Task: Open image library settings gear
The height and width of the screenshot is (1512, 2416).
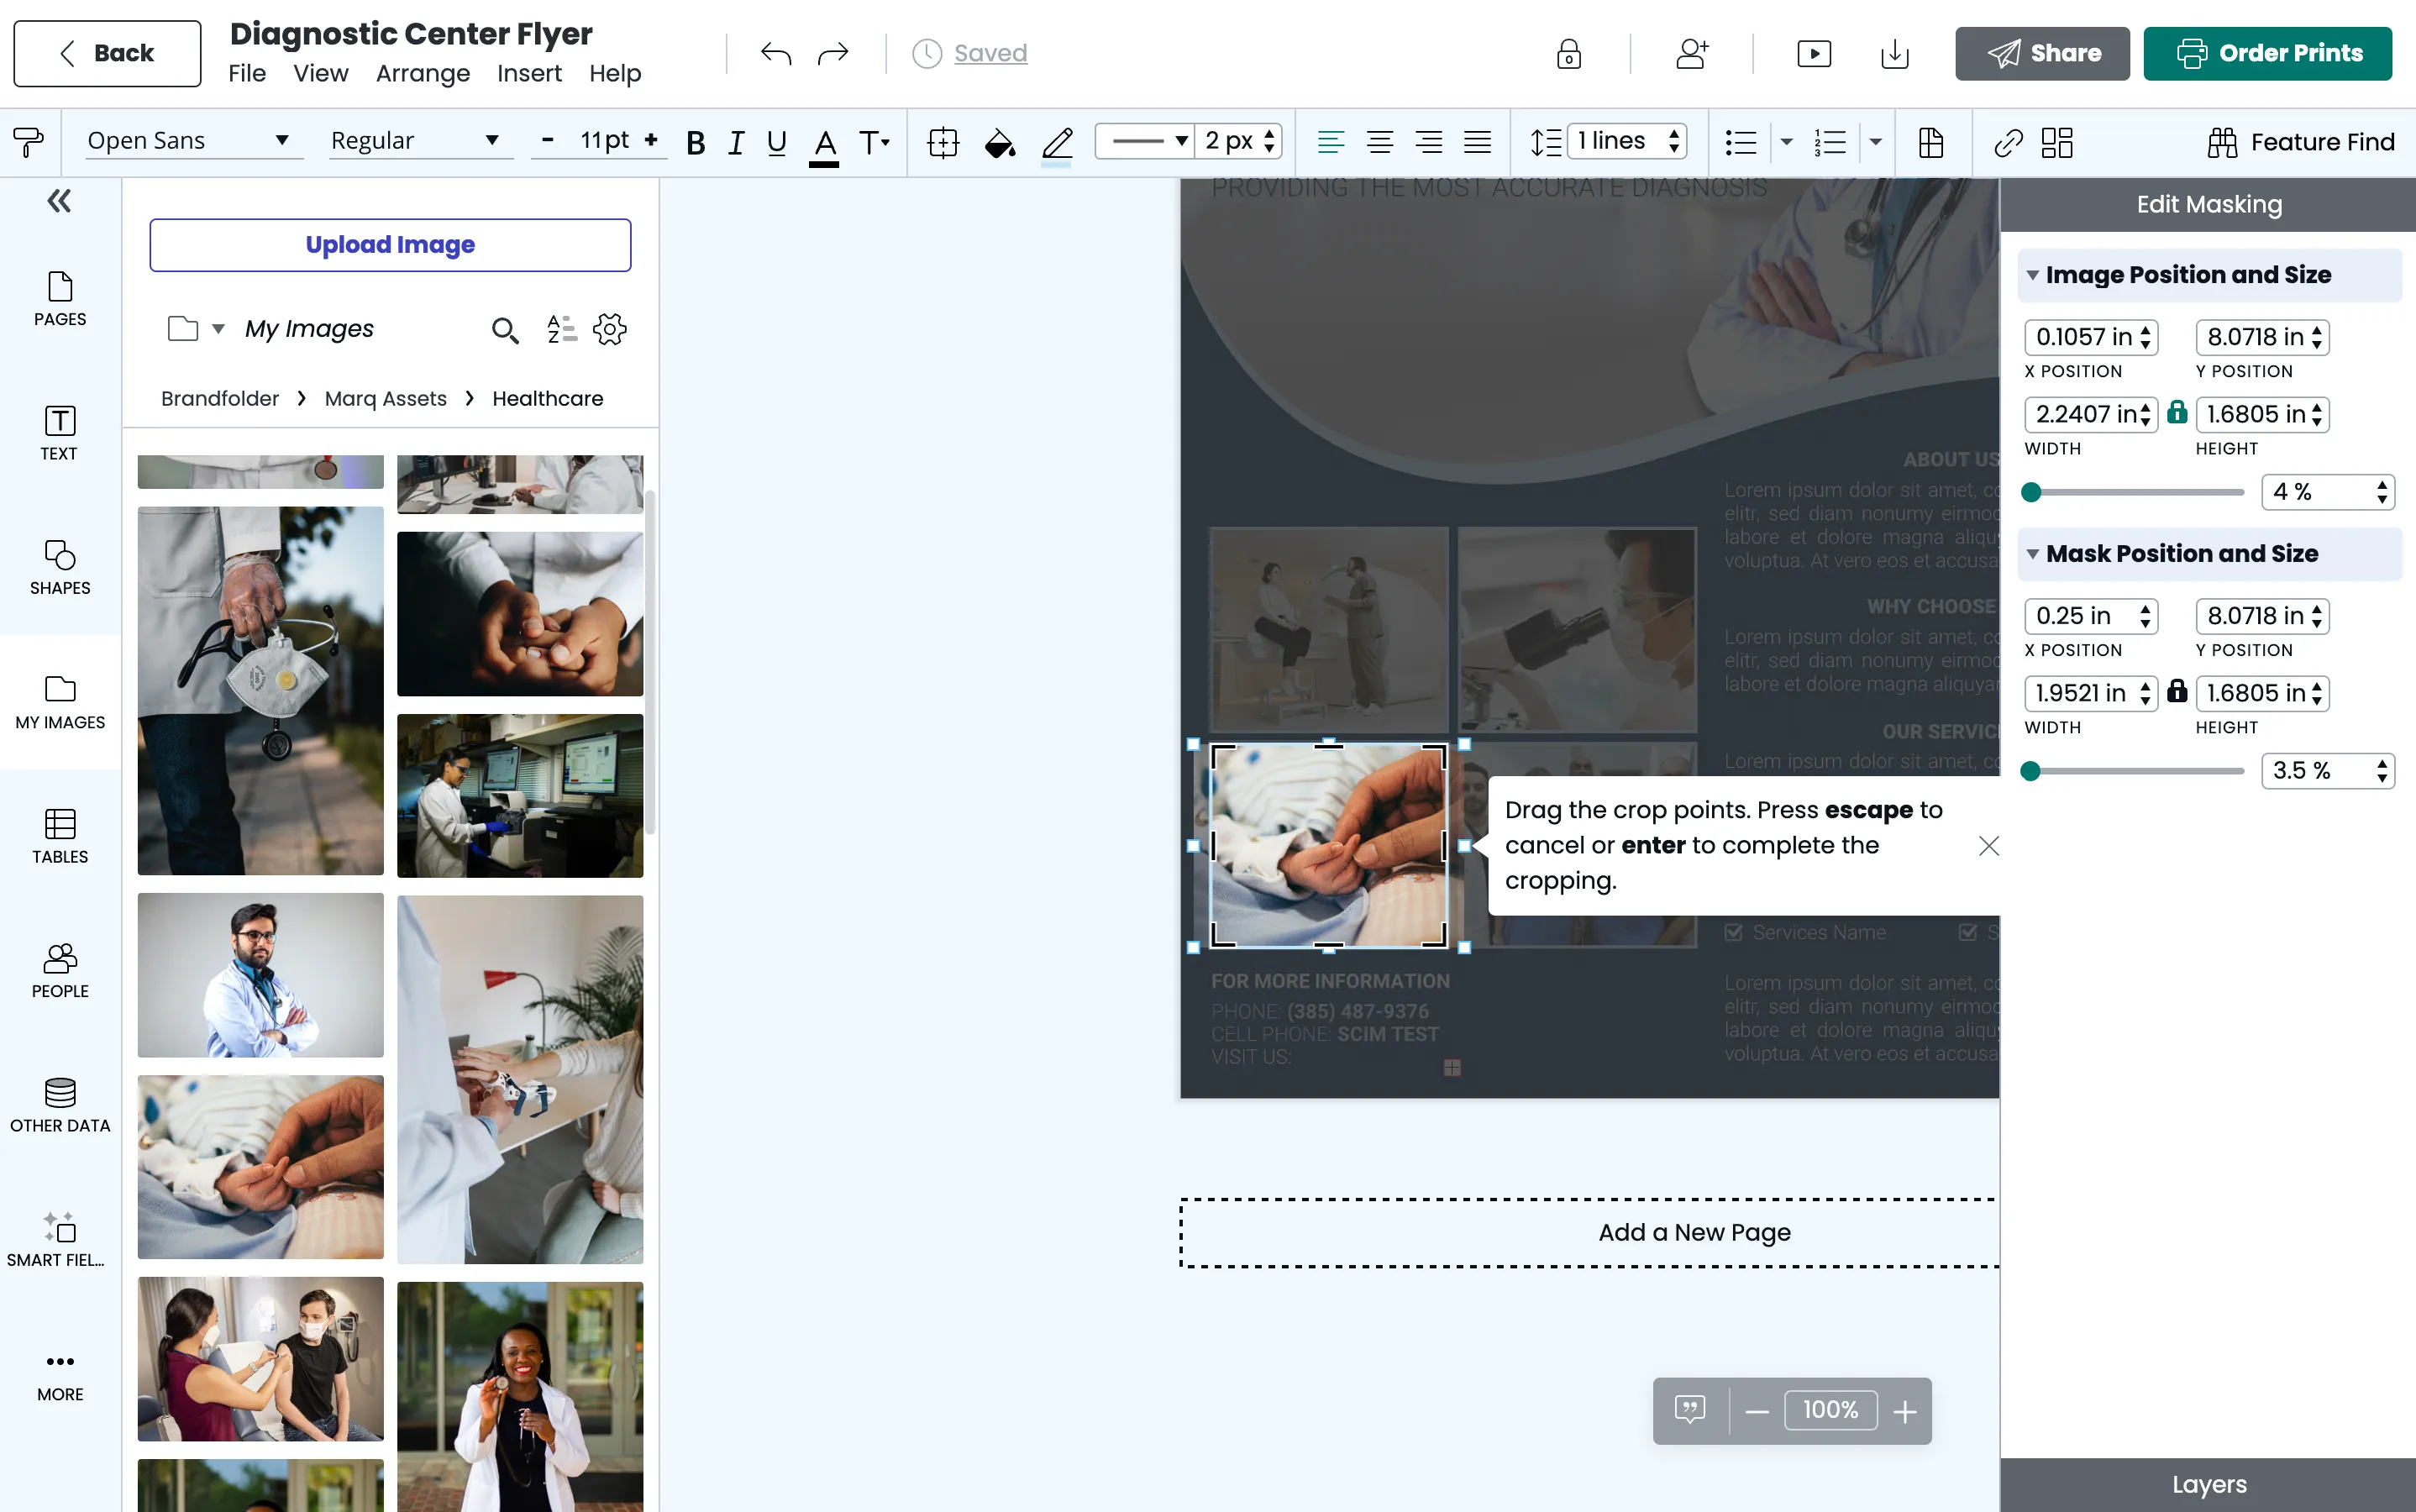Action: pyautogui.click(x=609, y=329)
